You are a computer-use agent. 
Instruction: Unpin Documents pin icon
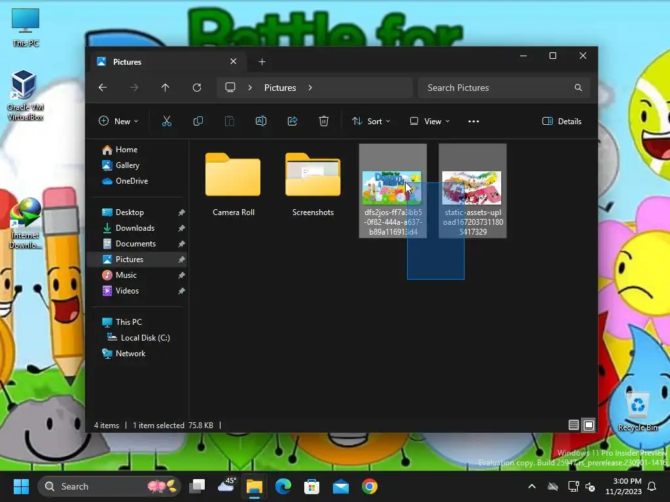[182, 244]
